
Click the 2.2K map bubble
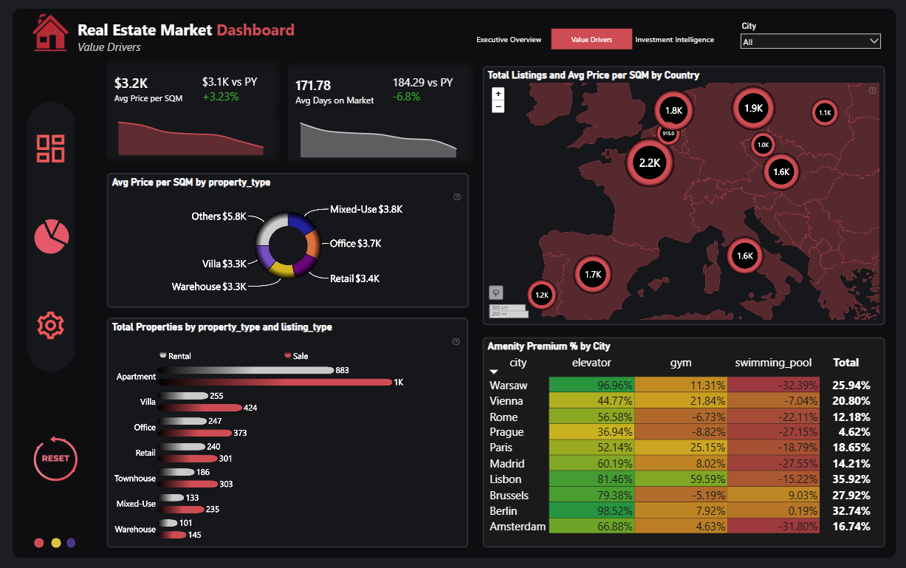coord(650,162)
